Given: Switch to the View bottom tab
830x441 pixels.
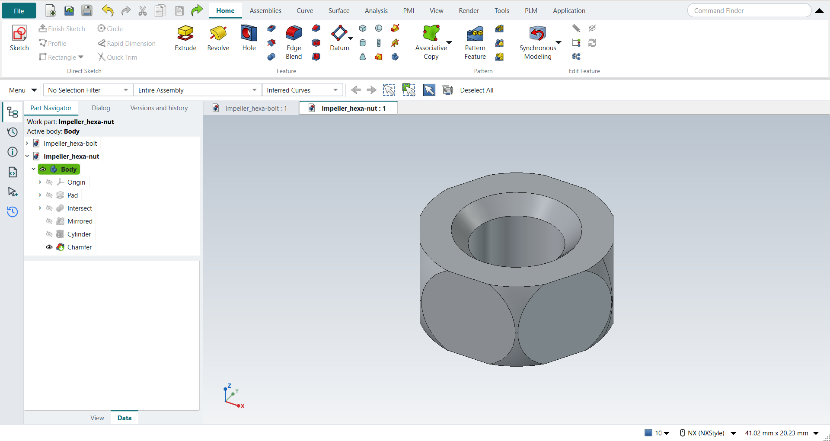Looking at the screenshot, I should [97, 418].
